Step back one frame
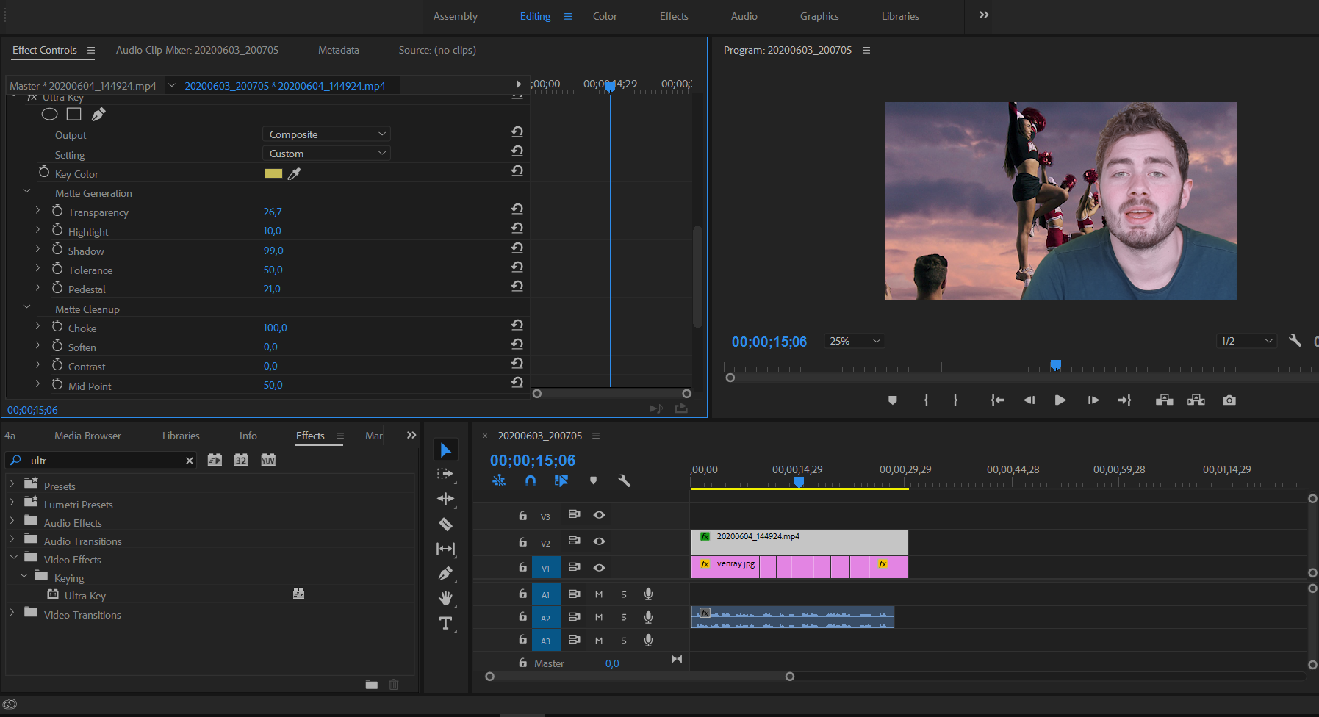Viewport: 1319px width, 717px height. (x=1029, y=400)
